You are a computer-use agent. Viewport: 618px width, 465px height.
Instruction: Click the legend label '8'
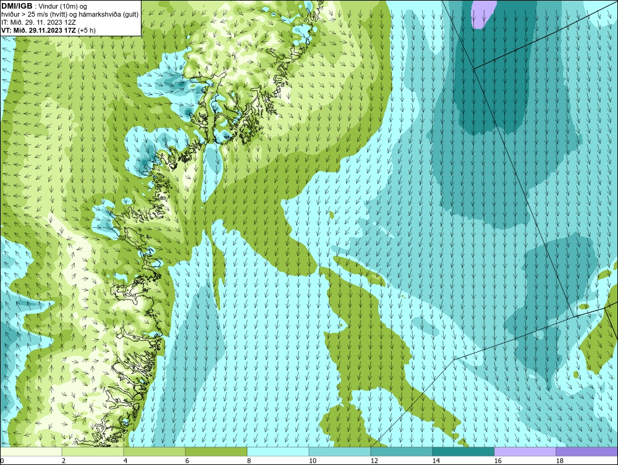(249, 461)
